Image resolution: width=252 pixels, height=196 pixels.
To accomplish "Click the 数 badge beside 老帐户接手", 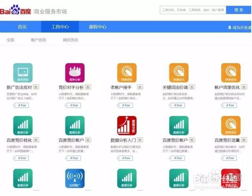I will pos(140,87).
